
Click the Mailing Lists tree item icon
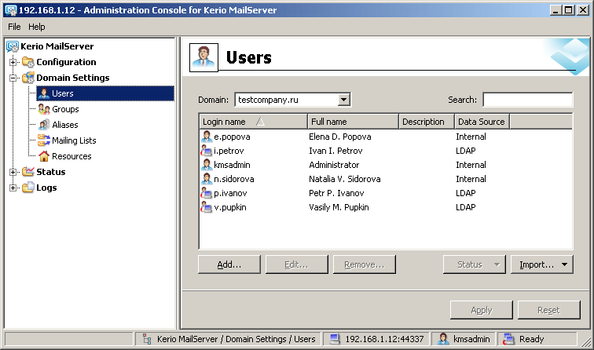click(44, 140)
